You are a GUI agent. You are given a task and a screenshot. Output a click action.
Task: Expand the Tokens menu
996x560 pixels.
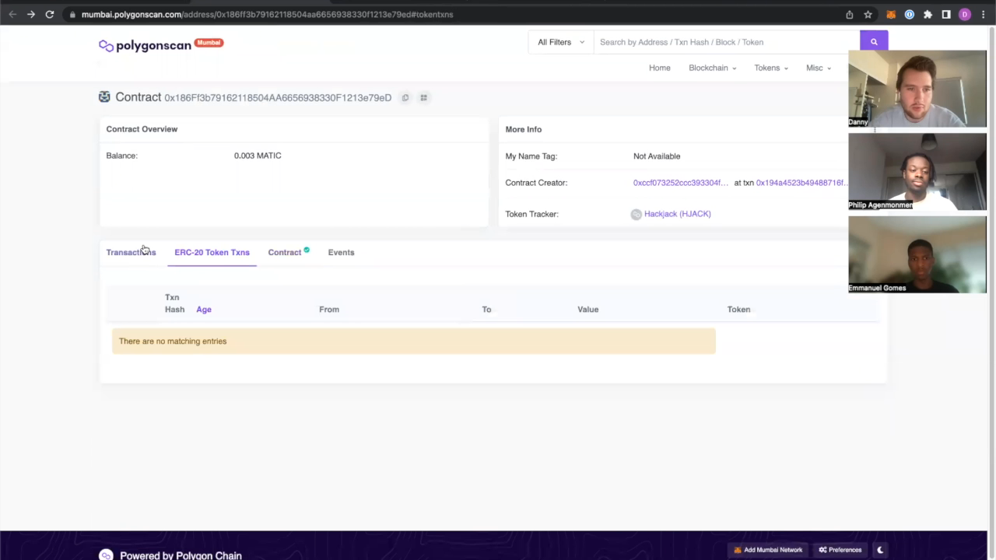770,68
